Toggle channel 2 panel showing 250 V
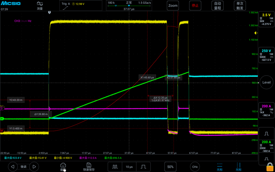Image resolution: width=275 pixels, height=172 pixels. click(266, 55)
